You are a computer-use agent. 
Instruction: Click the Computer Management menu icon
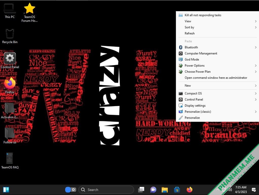coord(181,53)
